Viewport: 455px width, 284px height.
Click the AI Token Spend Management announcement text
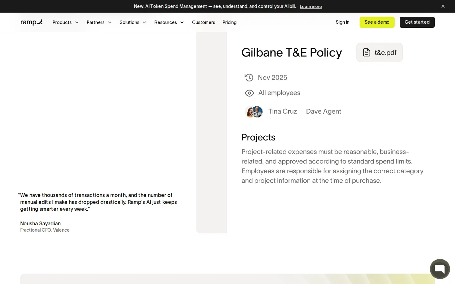(215, 6)
